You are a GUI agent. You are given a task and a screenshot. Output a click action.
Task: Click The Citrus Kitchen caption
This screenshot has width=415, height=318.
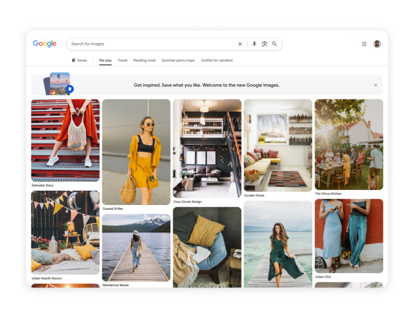tap(328, 194)
